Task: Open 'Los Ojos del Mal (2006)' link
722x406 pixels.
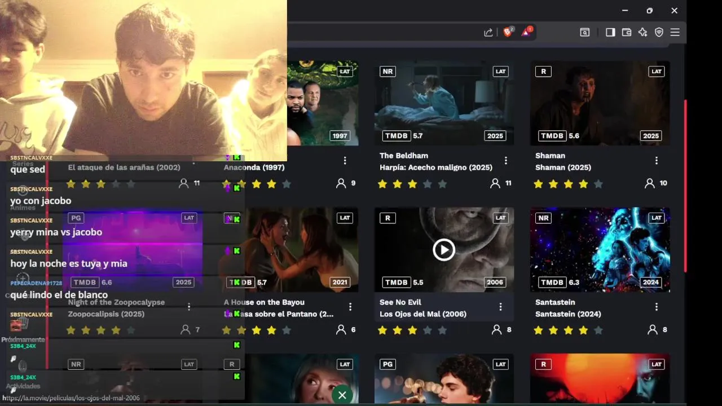Action: pos(423,314)
